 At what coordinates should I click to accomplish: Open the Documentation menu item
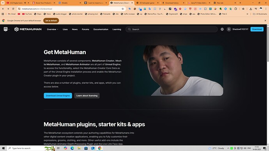[101, 29]
